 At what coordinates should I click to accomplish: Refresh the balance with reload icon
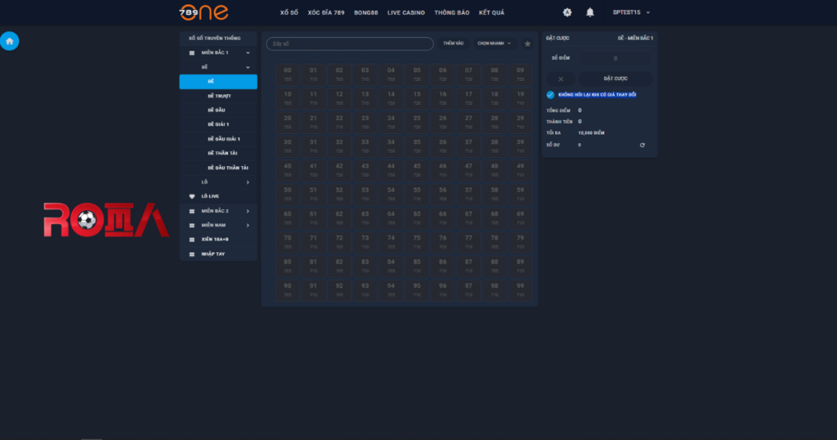(x=642, y=145)
